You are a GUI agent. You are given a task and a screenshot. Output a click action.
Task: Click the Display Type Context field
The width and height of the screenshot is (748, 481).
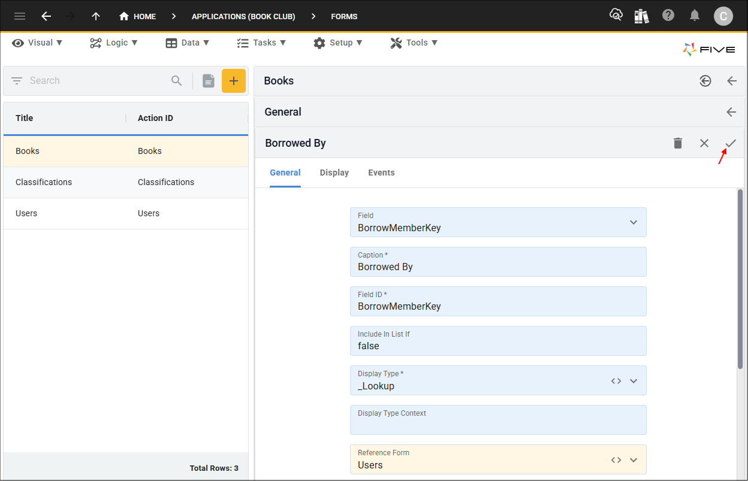(x=498, y=420)
